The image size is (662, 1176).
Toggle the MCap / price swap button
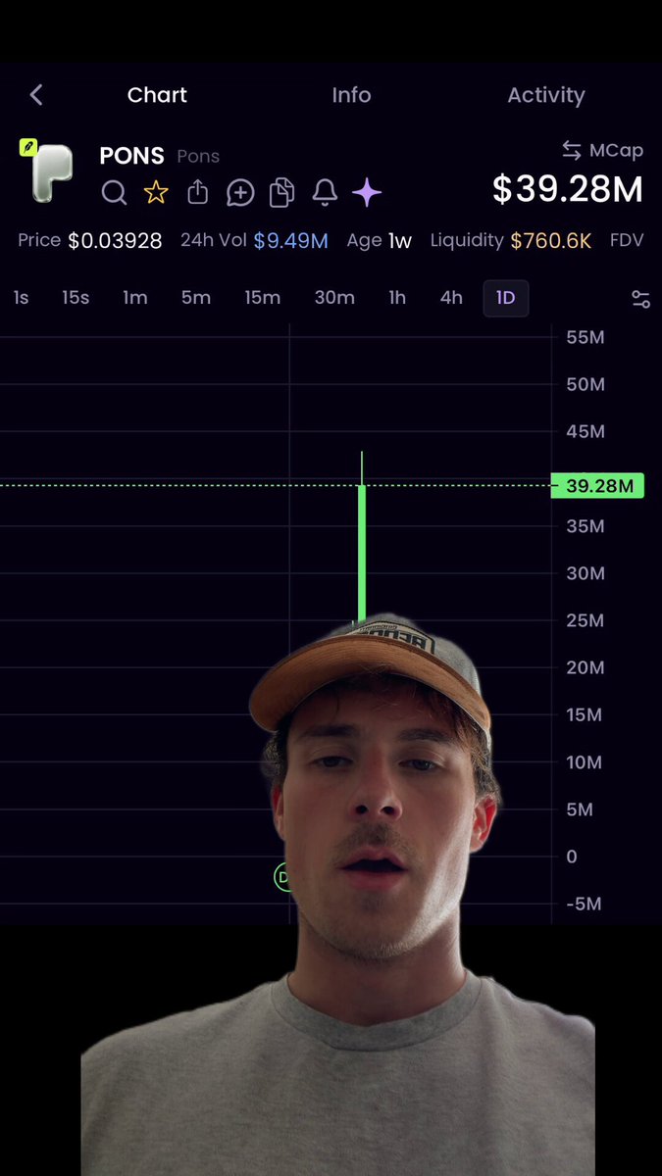[602, 150]
